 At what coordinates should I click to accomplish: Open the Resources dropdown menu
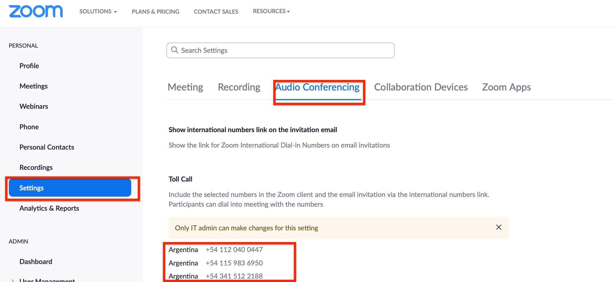tap(271, 11)
